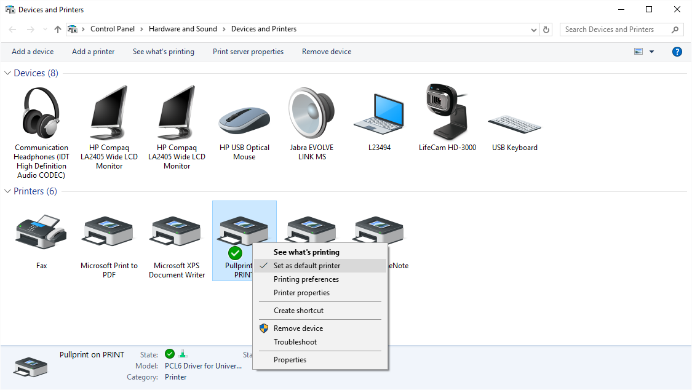Click the Pullprint printer icon in details pane
Screen dimensions: 692x390
tap(31, 367)
